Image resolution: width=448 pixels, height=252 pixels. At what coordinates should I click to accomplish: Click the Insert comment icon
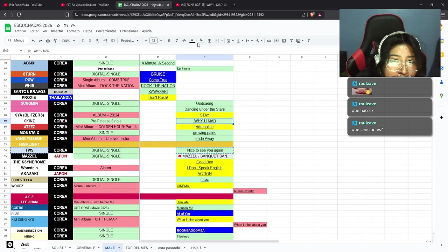[x=276, y=41]
